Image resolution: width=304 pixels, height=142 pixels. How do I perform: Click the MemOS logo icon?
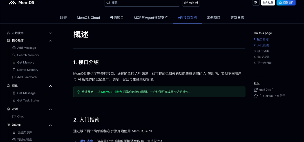[13, 3]
